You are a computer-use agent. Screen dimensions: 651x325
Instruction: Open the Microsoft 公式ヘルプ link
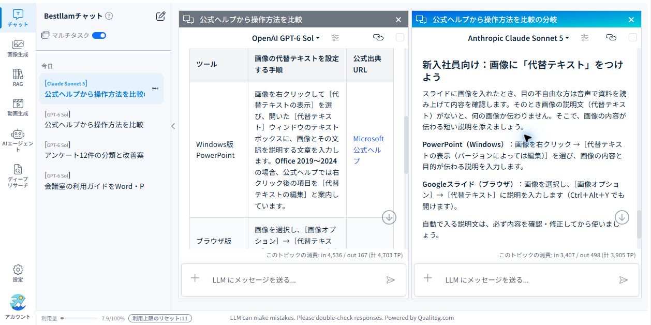[368, 150]
